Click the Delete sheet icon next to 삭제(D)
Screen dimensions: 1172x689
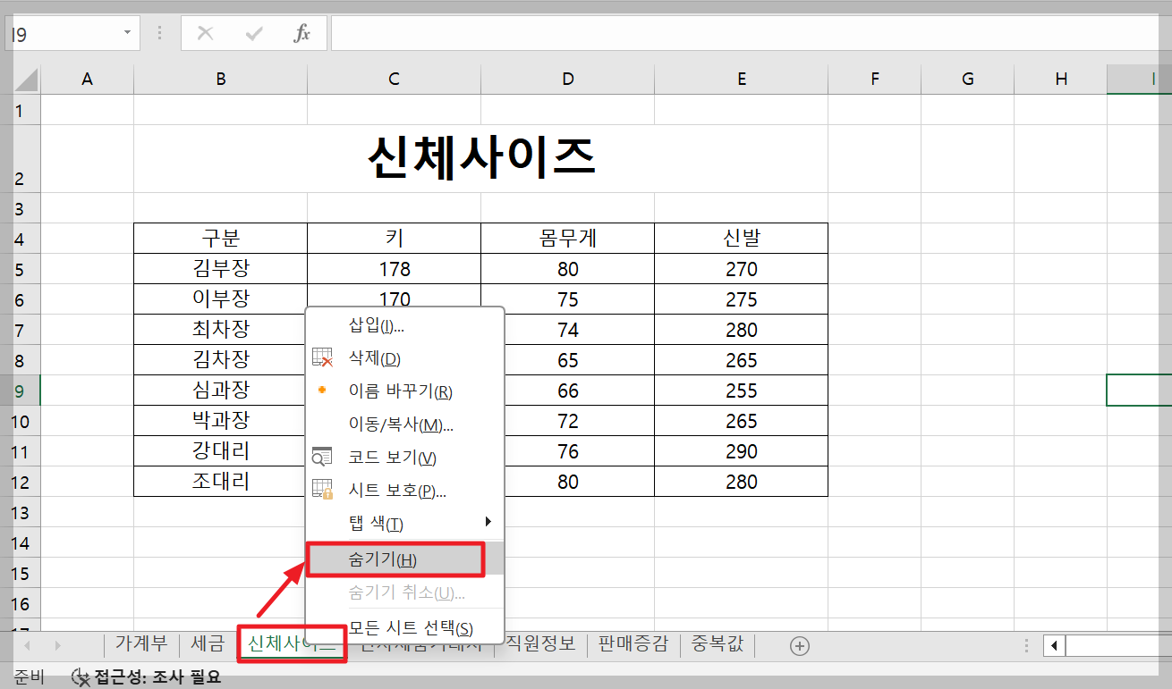coord(322,358)
